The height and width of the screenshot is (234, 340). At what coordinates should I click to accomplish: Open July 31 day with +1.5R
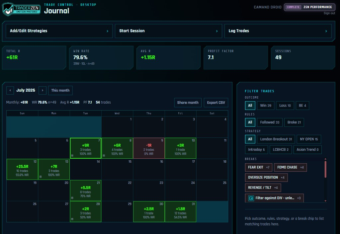(x=181, y=212)
